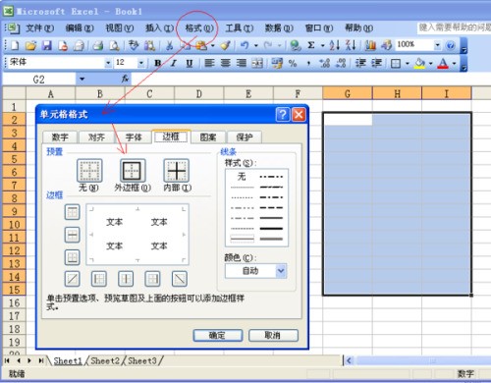Image resolution: width=491 pixels, height=383 pixels.
Task: Expand the Borders toolbar dropdown arrow
Action: [408, 63]
